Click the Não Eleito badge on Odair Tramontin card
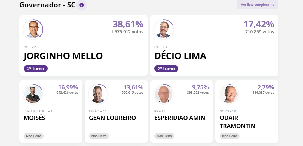This screenshot has width=303, height=146. pyautogui.click(x=229, y=136)
